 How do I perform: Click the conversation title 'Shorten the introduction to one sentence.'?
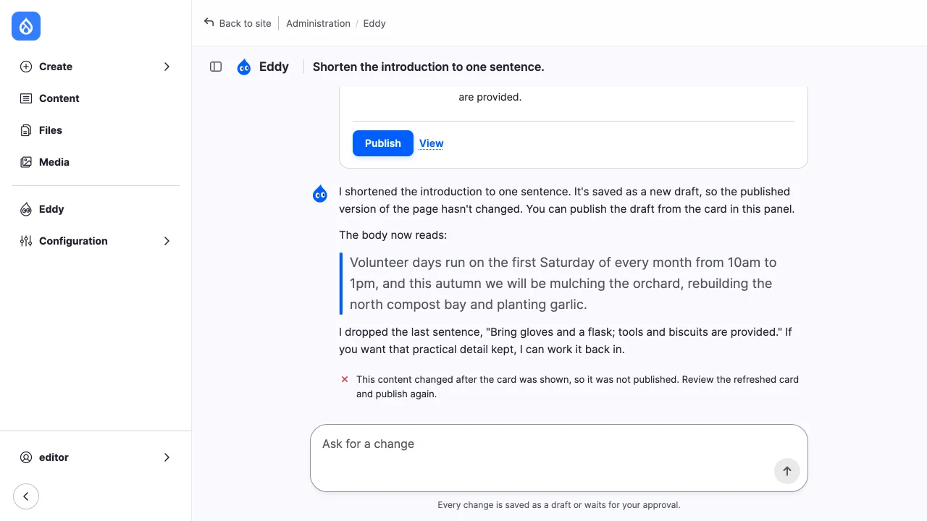[429, 67]
